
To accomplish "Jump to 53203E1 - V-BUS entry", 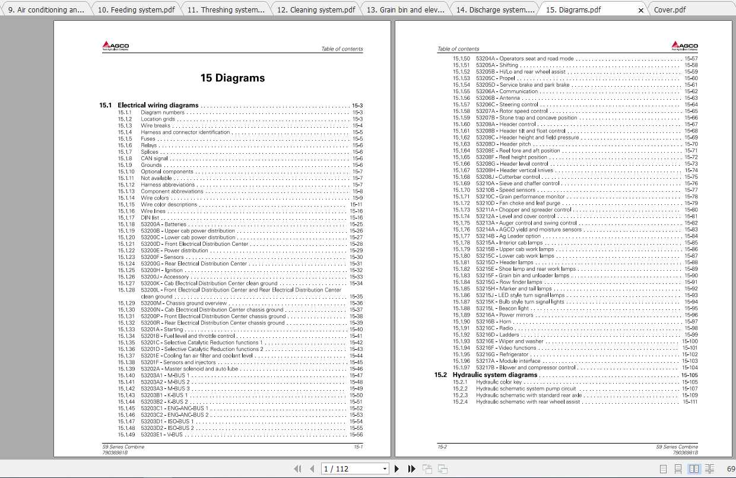I will coord(161,435).
